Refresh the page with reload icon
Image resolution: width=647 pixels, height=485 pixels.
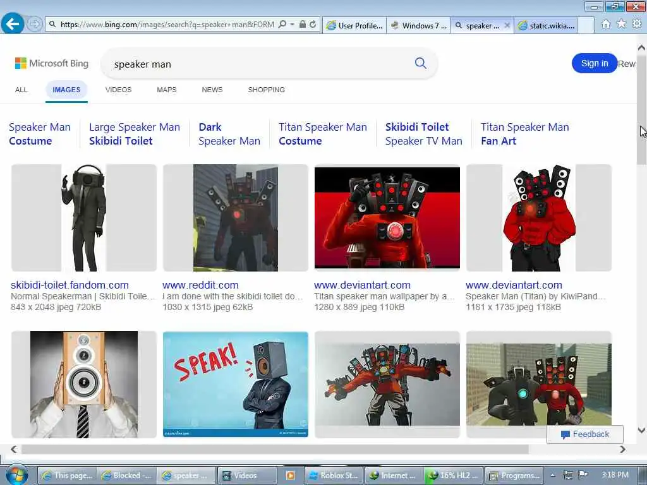313,25
